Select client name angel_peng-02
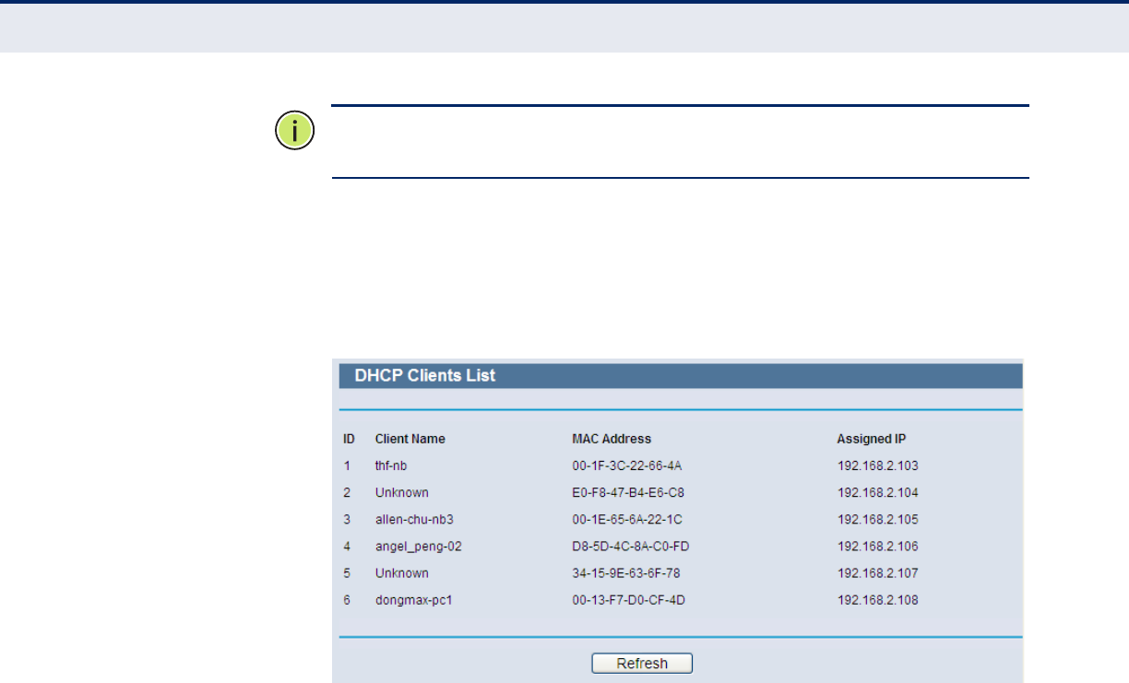1129x683 pixels. click(x=418, y=546)
